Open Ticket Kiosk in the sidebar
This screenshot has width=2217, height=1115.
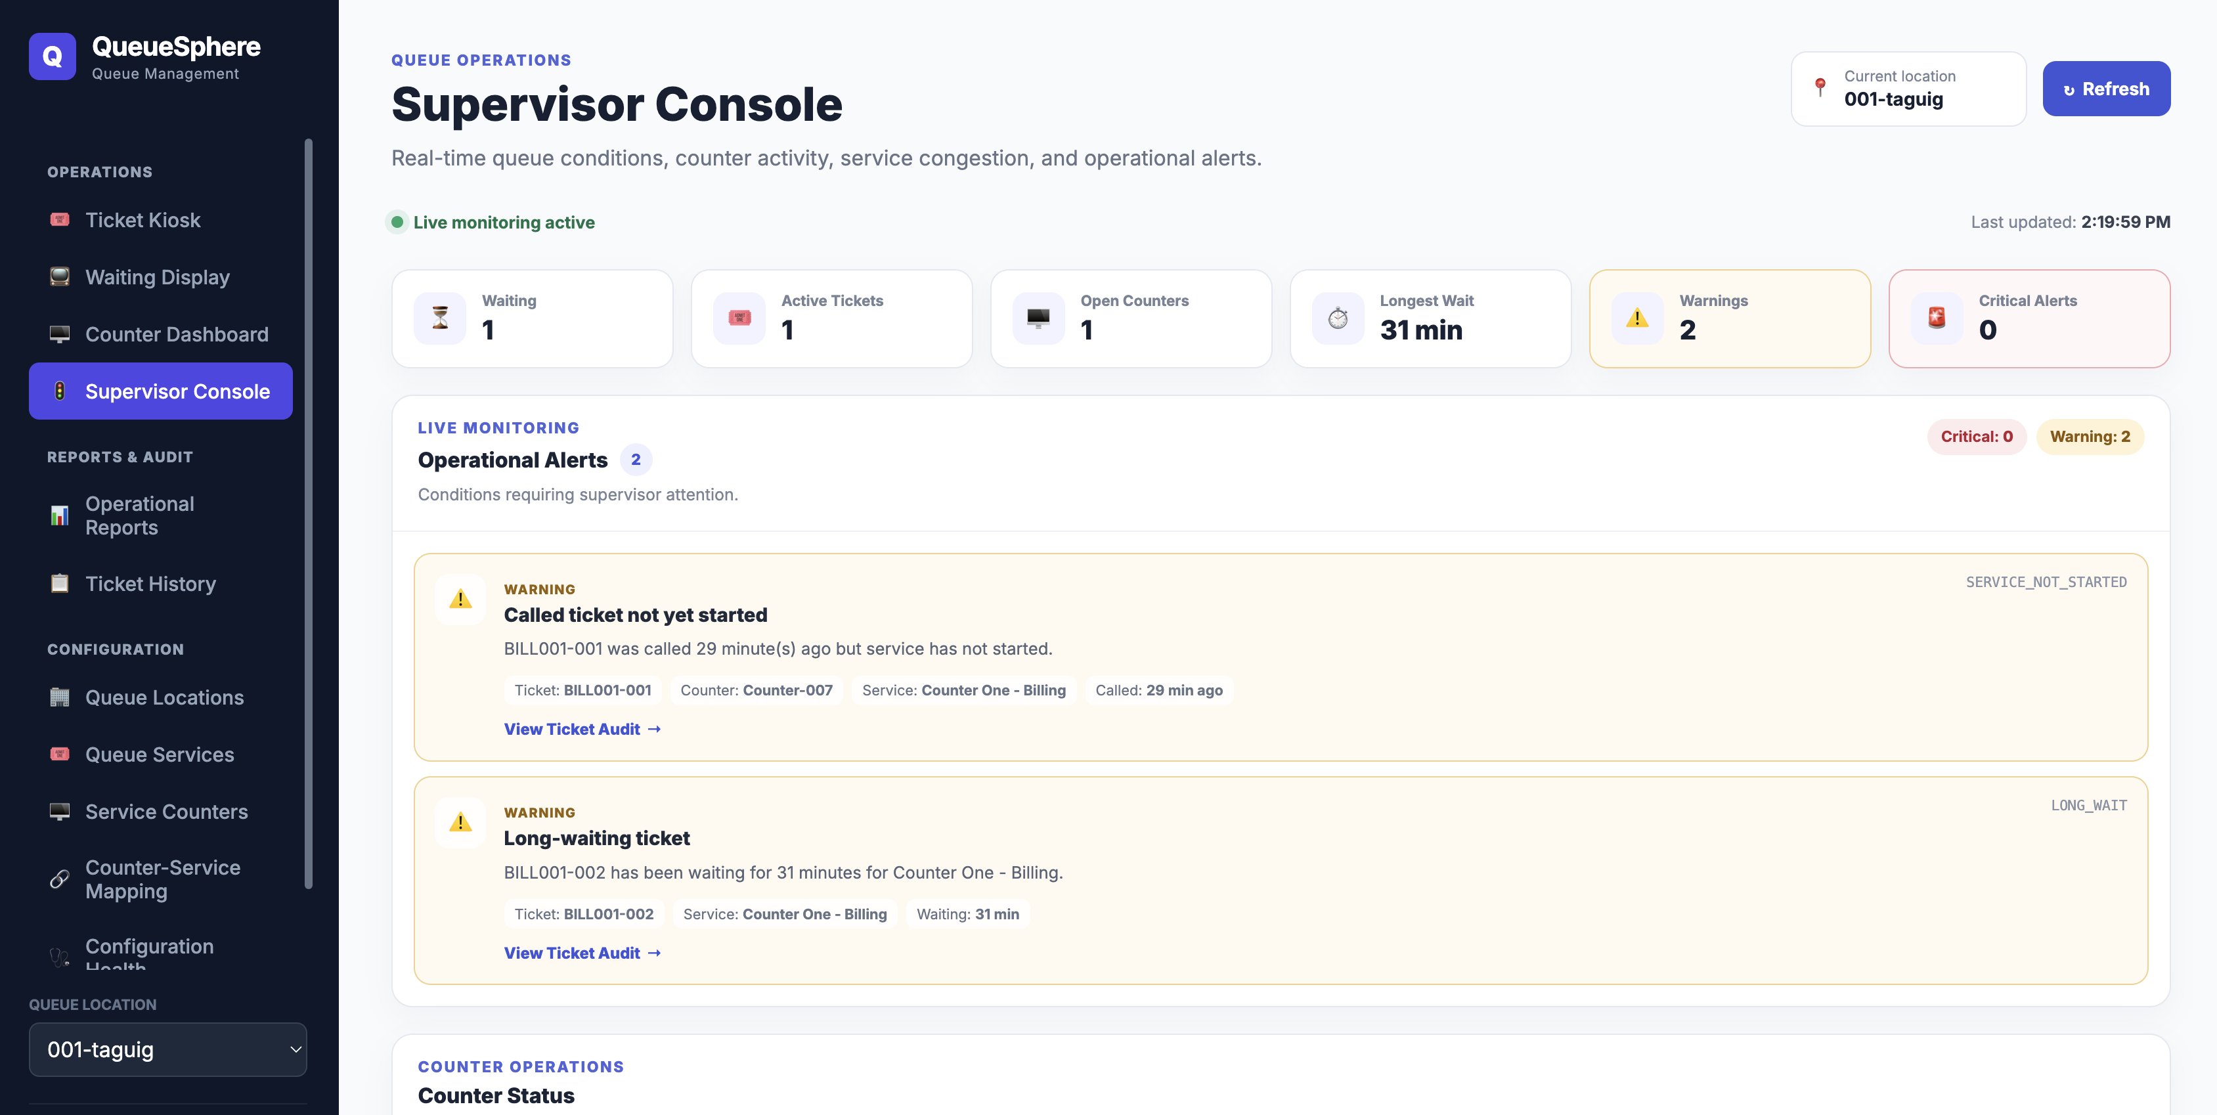[161, 219]
